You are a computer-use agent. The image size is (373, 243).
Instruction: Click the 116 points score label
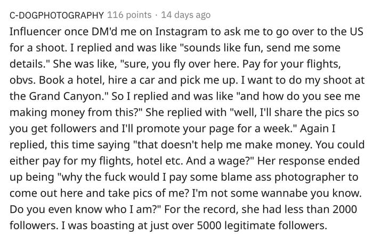(x=129, y=15)
